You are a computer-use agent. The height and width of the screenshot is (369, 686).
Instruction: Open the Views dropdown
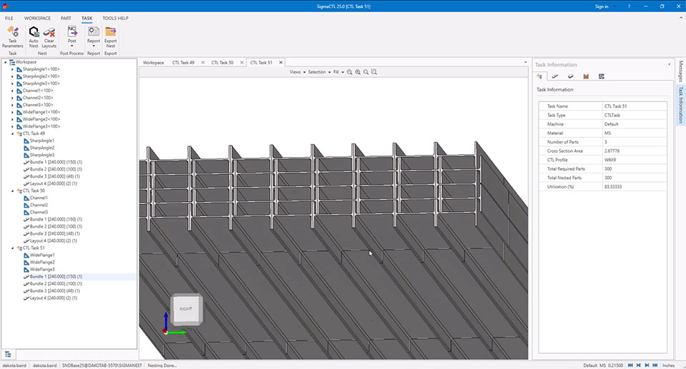pyautogui.click(x=297, y=72)
